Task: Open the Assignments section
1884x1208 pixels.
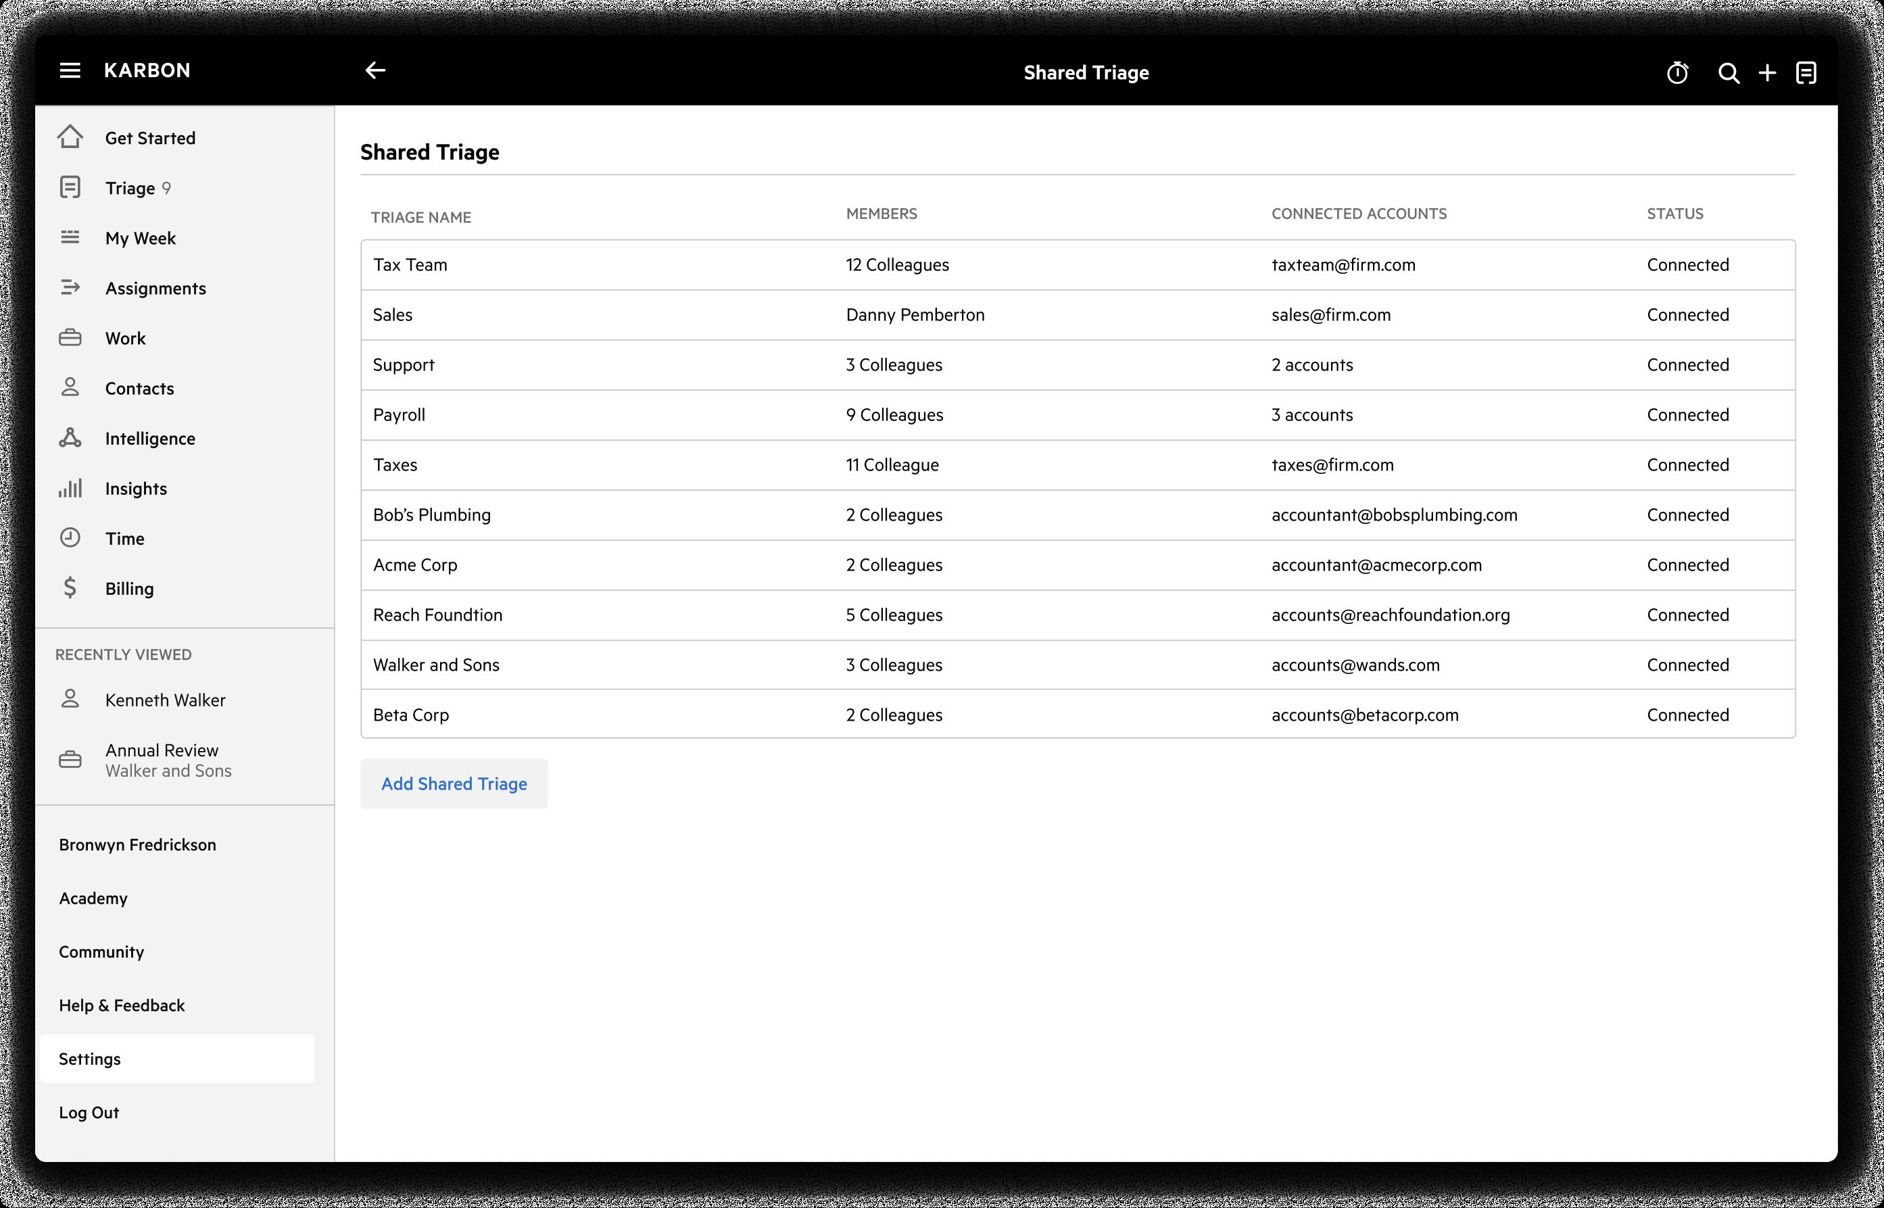Action: click(x=155, y=288)
